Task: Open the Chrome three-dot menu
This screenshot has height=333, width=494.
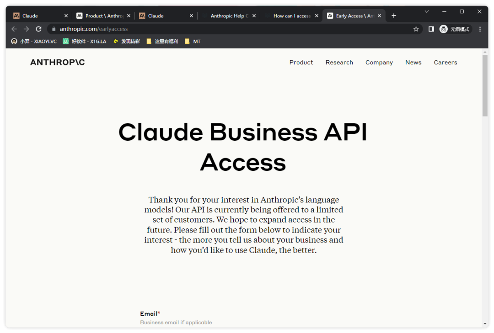Action: (480, 29)
